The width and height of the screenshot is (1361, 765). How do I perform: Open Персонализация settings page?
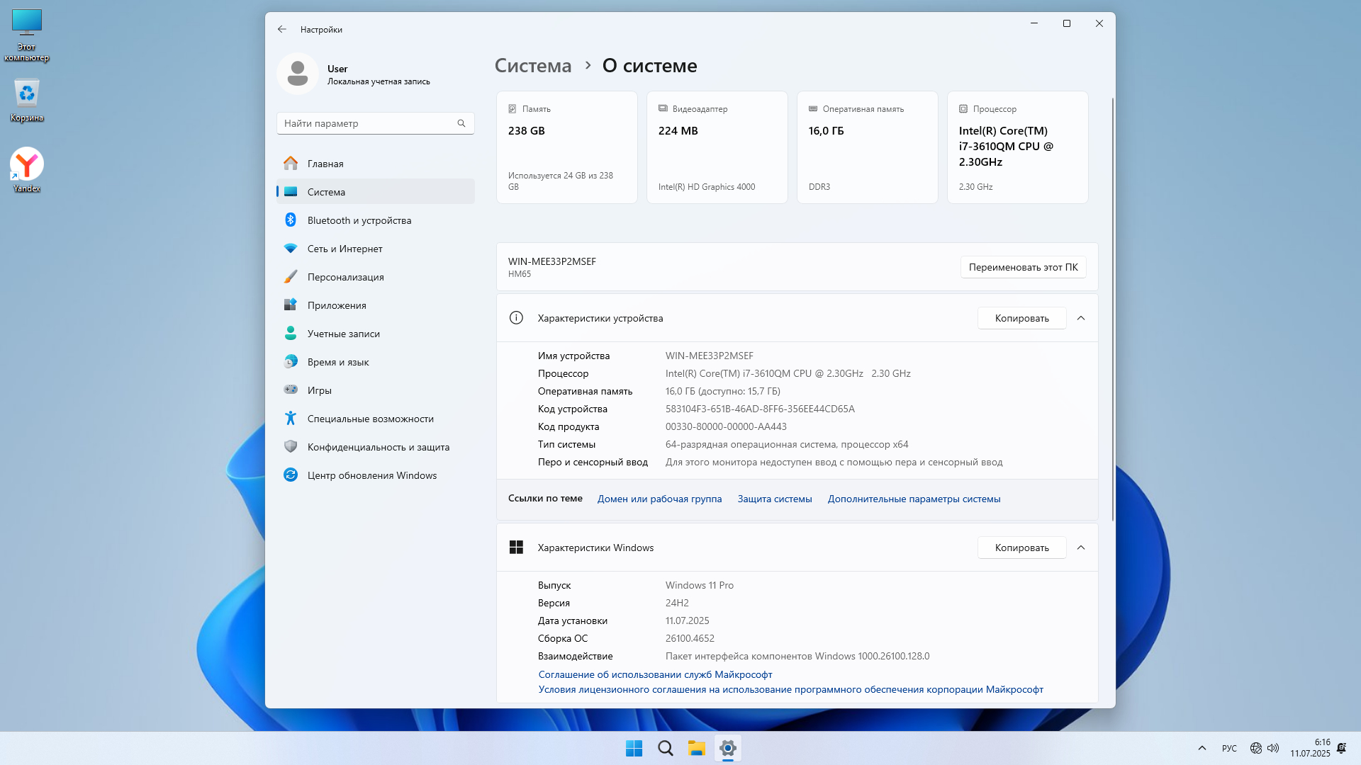click(345, 277)
